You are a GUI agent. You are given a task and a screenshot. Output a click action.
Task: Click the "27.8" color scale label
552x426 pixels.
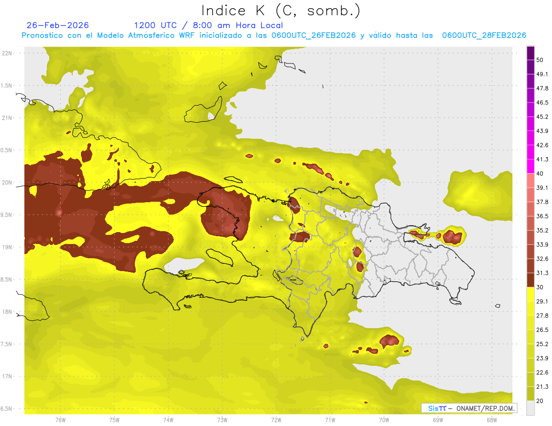click(542, 316)
